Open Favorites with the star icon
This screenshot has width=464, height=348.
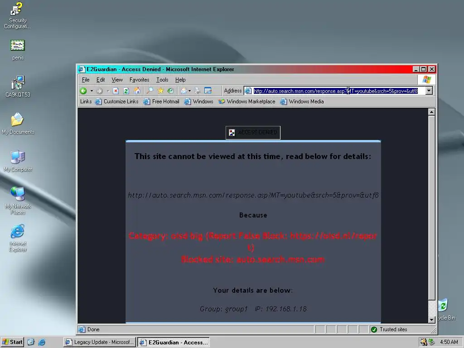pos(160,91)
